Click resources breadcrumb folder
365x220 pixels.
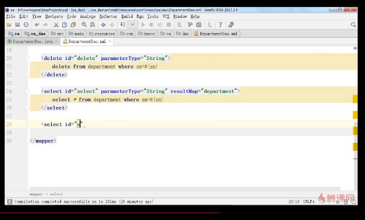pos(102,34)
